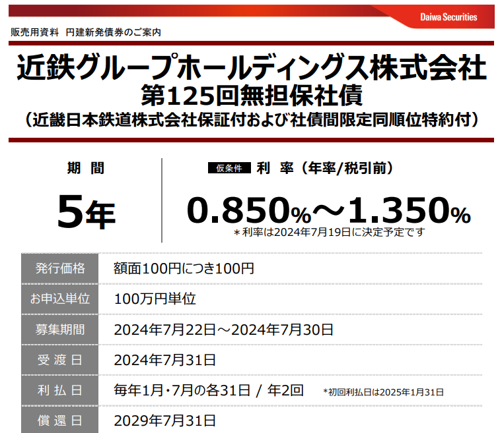Click the 利率（年率/税引前） heading
This screenshot has width=500, height=433.
325,168
